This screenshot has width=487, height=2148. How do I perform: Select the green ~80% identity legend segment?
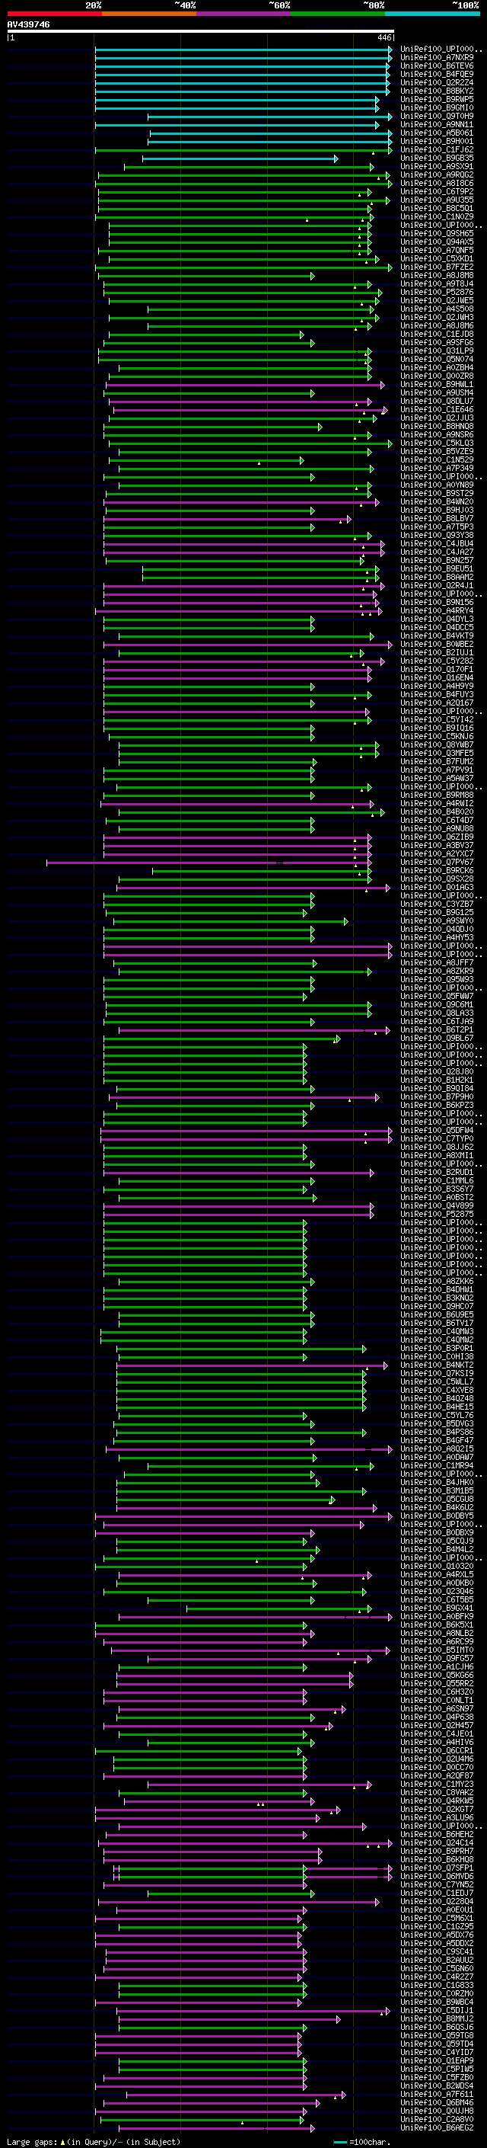coord(337,14)
